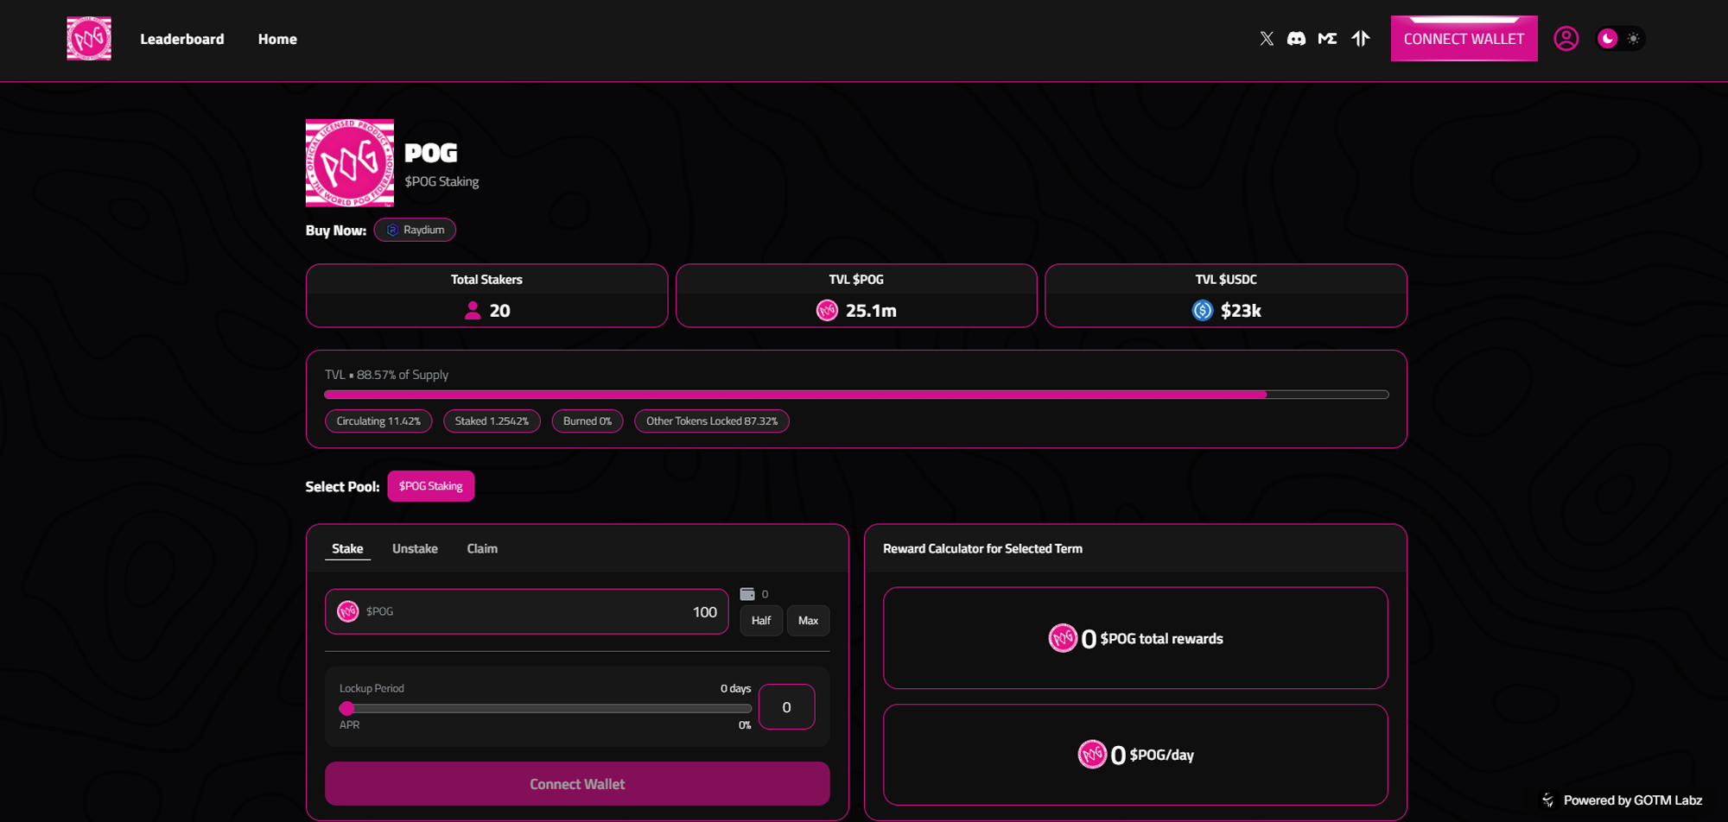
Task: Buy POG now on Raydium
Action: coord(415,230)
